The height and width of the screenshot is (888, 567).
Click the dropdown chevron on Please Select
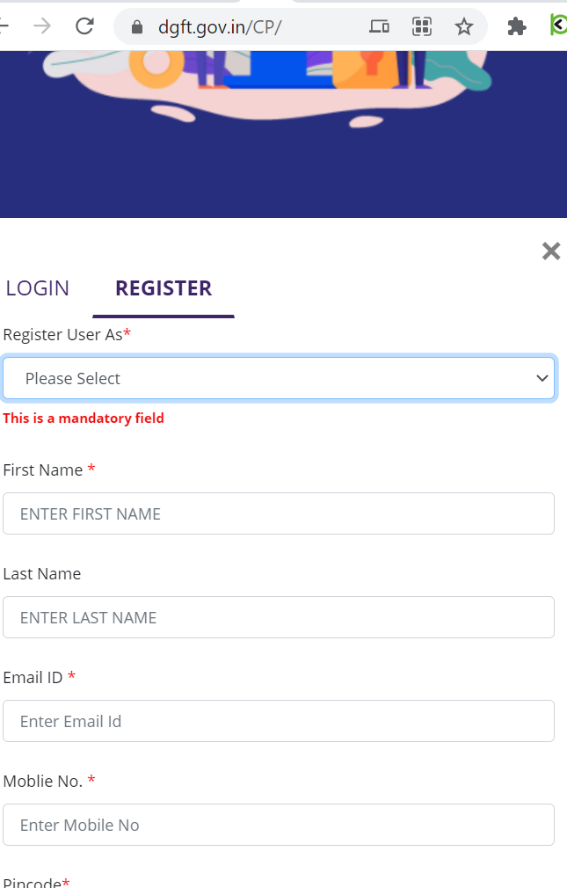(x=542, y=378)
